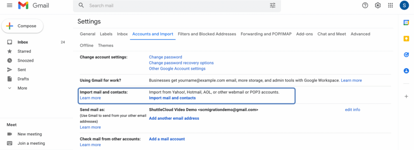The height and width of the screenshot is (150, 414).
Task: Expand the More labels chevron
Action: click(x=10, y=88)
